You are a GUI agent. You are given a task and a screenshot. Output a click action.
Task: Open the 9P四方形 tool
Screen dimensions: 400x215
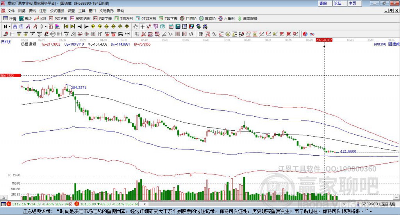[x=80, y=19]
